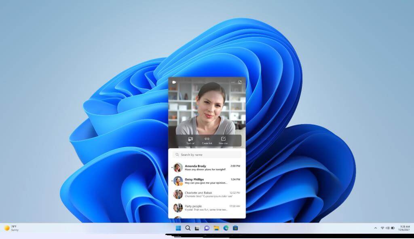Open Daisy Phillips conversation
Viewport: 414px width, 239px height.
(207, 181)
